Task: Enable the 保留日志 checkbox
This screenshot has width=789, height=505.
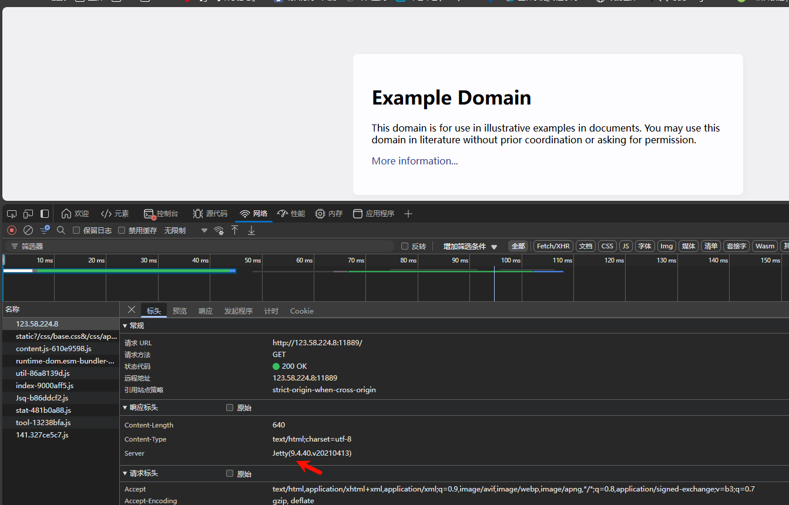Action: coord(76,230)
